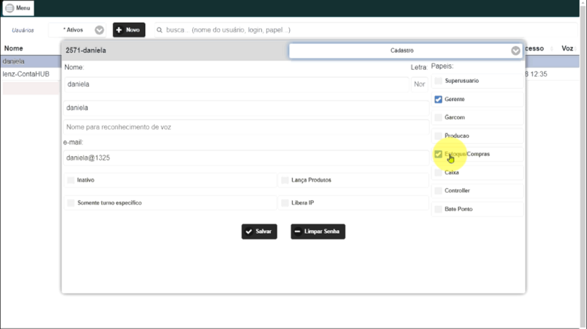The width and height of the screenshot is (587, 329).
Task: Toggle the Estoque/Compras role checkbox
Action: point(438,154)
